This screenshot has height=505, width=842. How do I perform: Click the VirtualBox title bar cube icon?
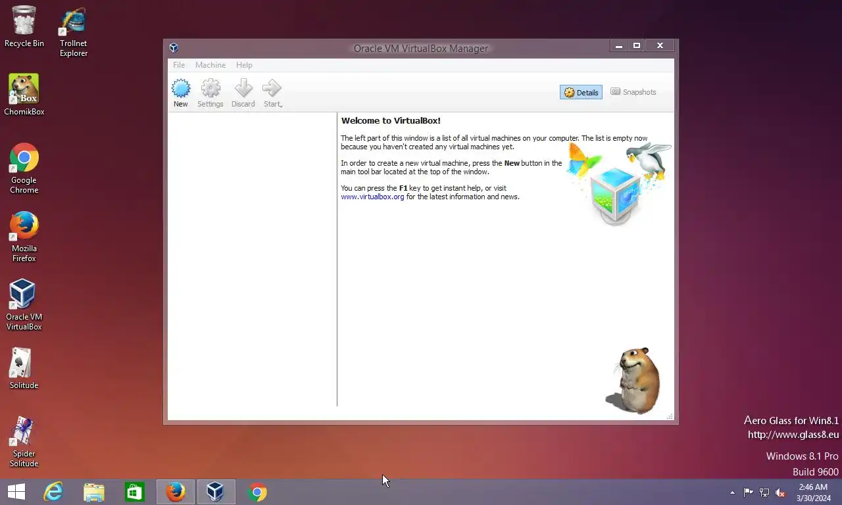(x=174, y=47)
